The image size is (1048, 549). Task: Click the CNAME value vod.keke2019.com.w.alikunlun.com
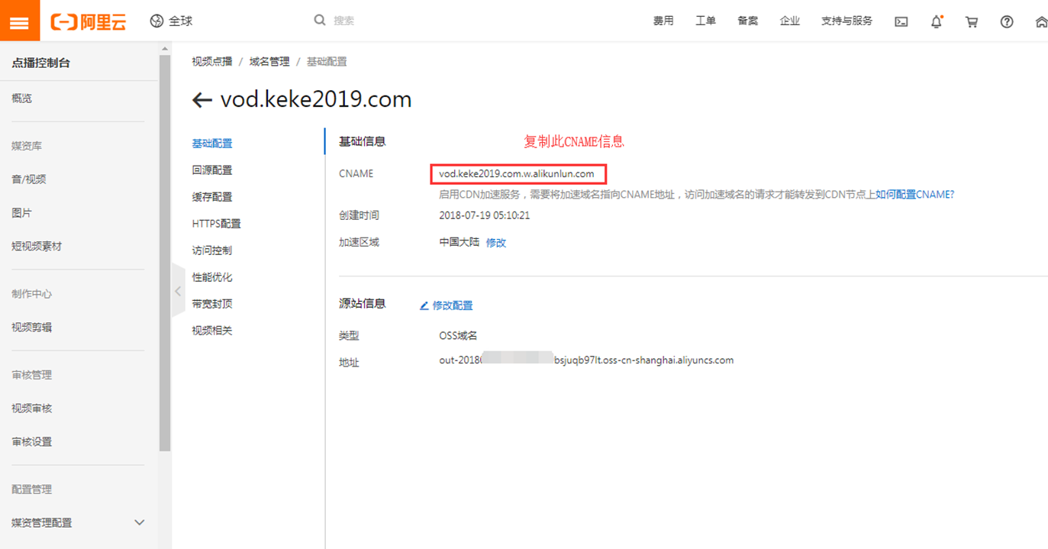point(517,174)
